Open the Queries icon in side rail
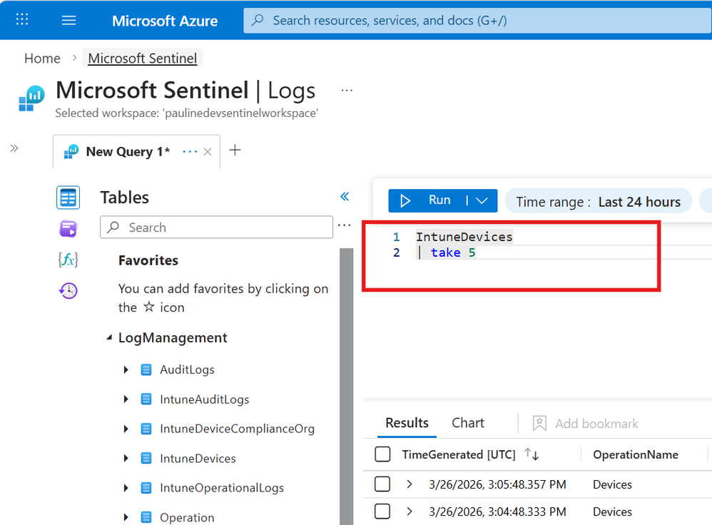Image resolution: width=712 pixels, height=525 pixels. point(68,228)
